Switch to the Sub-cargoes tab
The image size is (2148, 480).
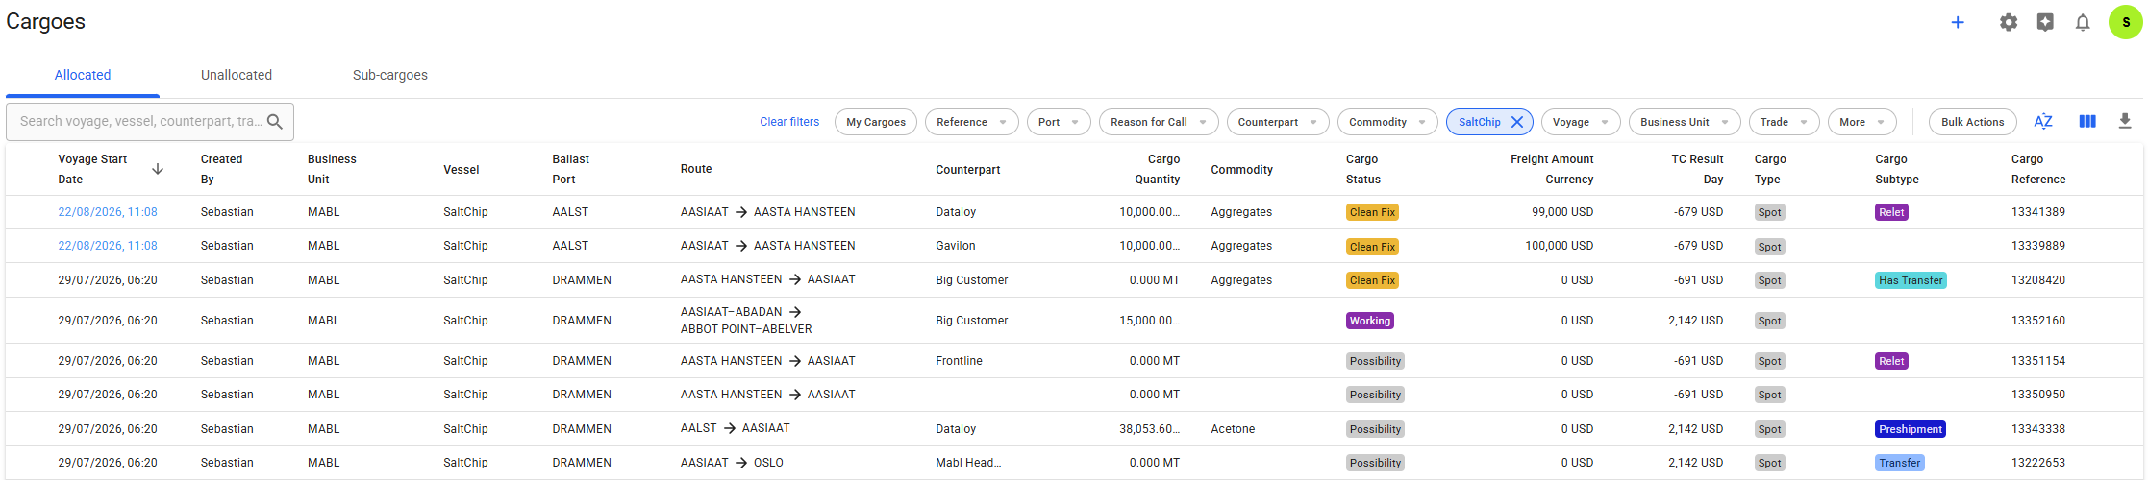(389, 75)
